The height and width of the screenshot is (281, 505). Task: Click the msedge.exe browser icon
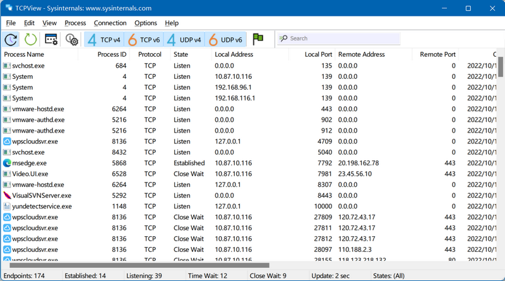point(7,163)
